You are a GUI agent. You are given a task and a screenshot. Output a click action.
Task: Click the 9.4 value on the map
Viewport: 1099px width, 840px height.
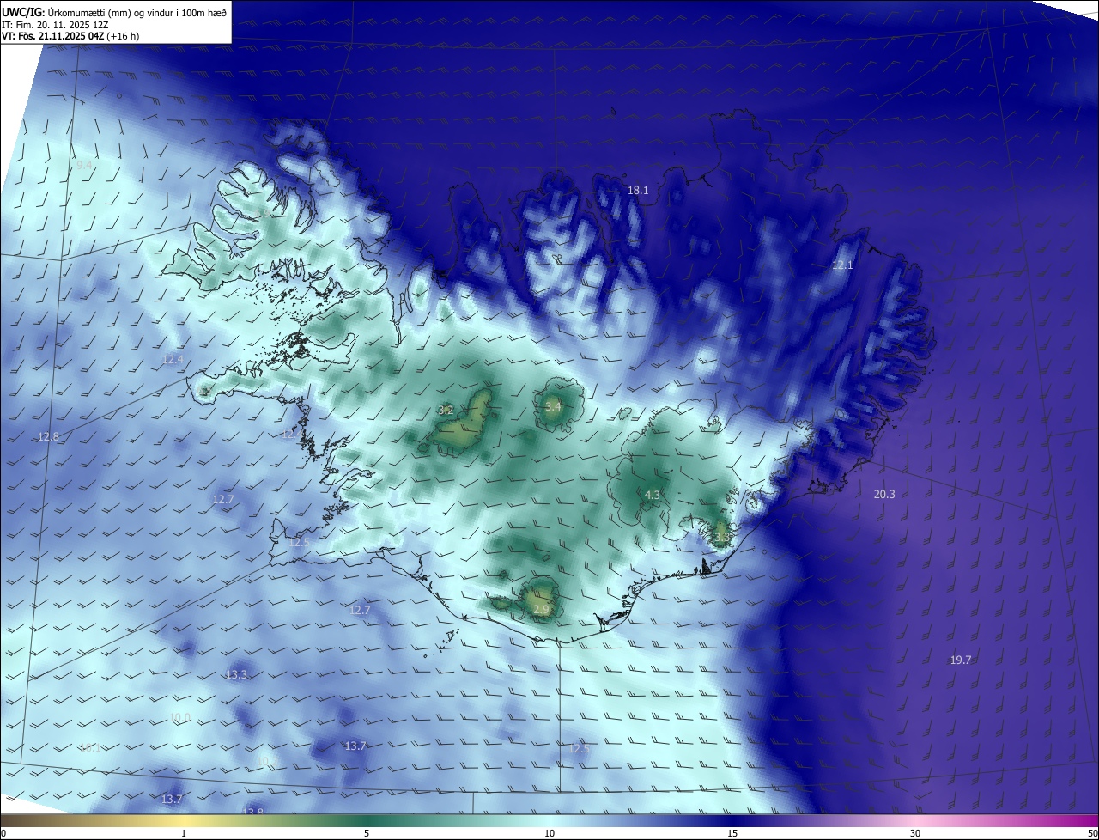84,165
